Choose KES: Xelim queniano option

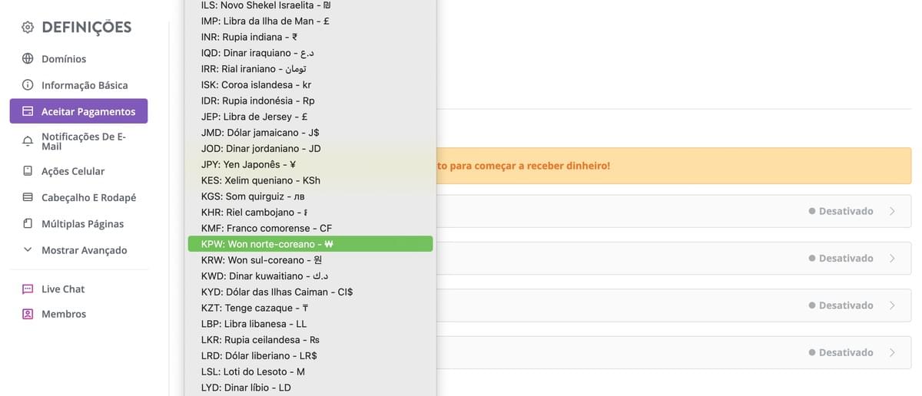[x=310, y=180]
